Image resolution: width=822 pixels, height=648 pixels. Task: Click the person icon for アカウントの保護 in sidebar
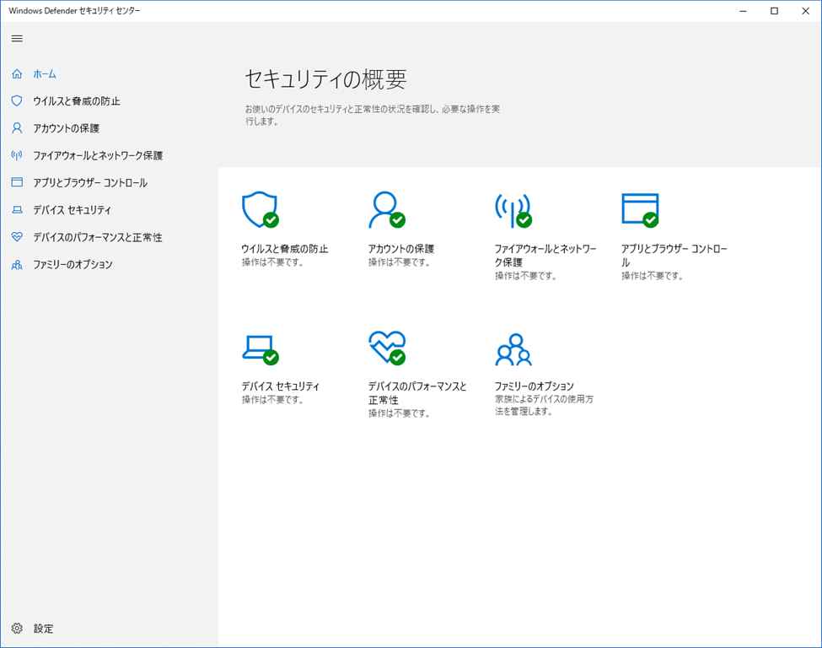[x=17, y=128]
